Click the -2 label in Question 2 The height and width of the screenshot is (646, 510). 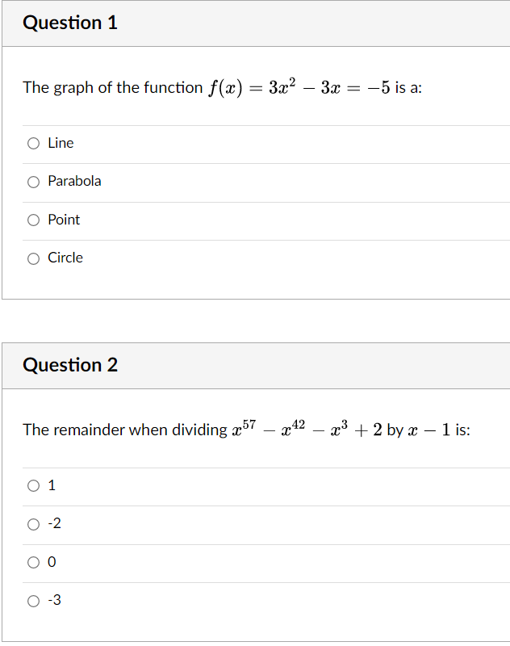(54, 523)
